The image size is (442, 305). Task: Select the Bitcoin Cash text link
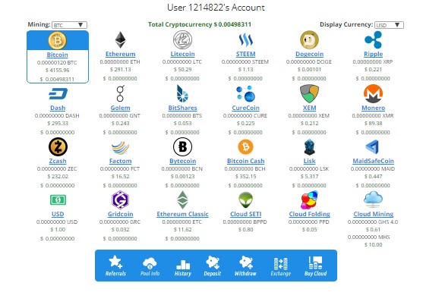coord(246,161)
